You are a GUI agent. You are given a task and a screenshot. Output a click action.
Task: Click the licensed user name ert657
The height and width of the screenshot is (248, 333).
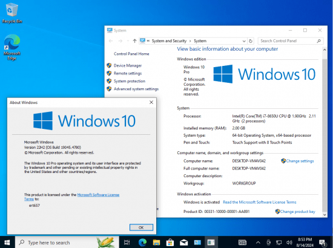click(35, 206)
